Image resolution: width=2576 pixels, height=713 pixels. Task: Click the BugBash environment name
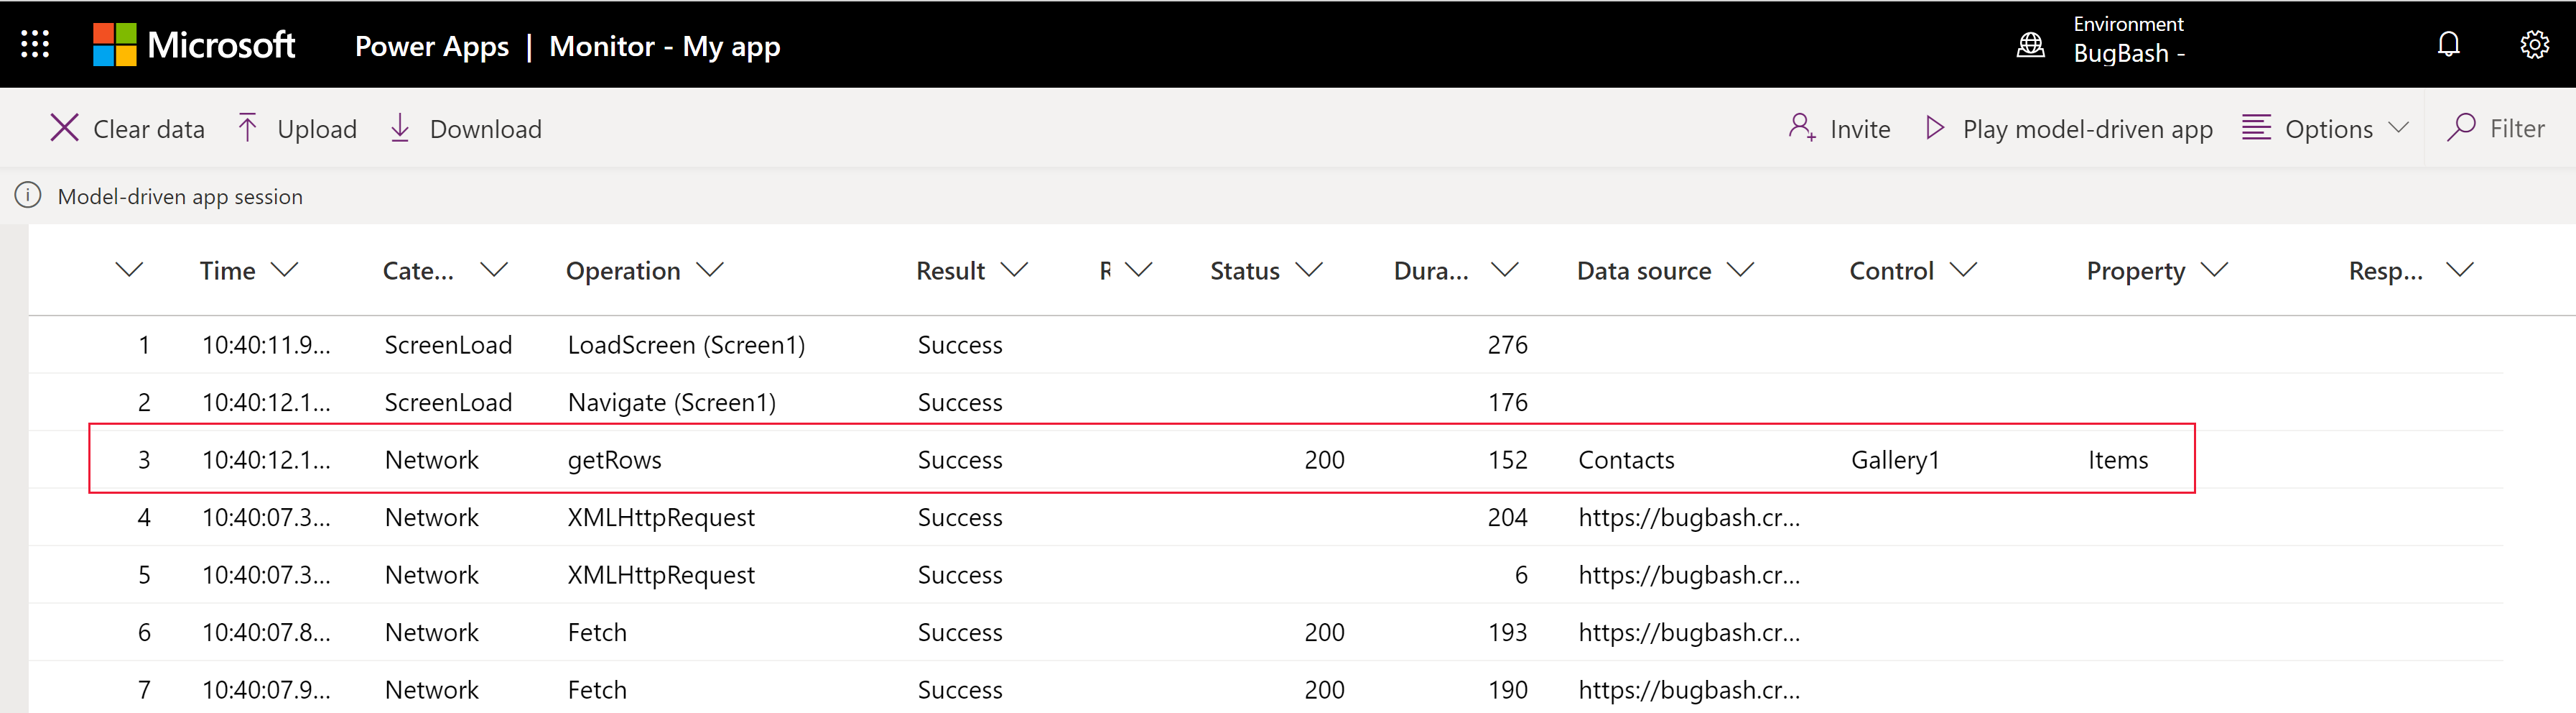click(x=2129, y=54)
